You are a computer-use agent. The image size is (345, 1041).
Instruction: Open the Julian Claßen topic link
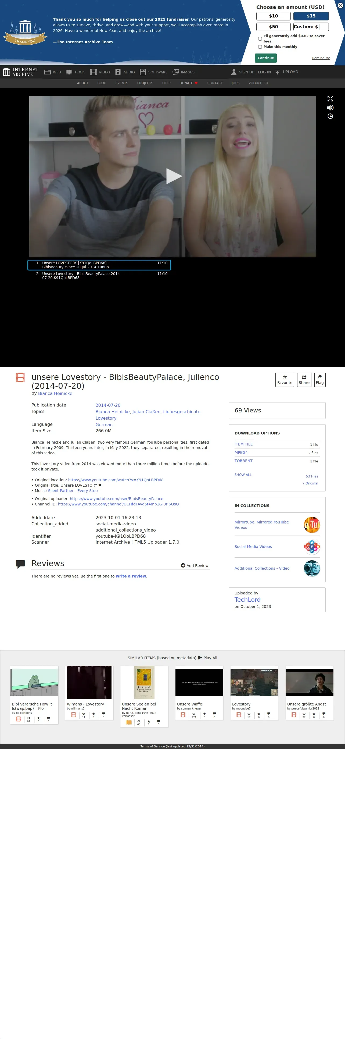pyautogui.click(x=146, y=411)
